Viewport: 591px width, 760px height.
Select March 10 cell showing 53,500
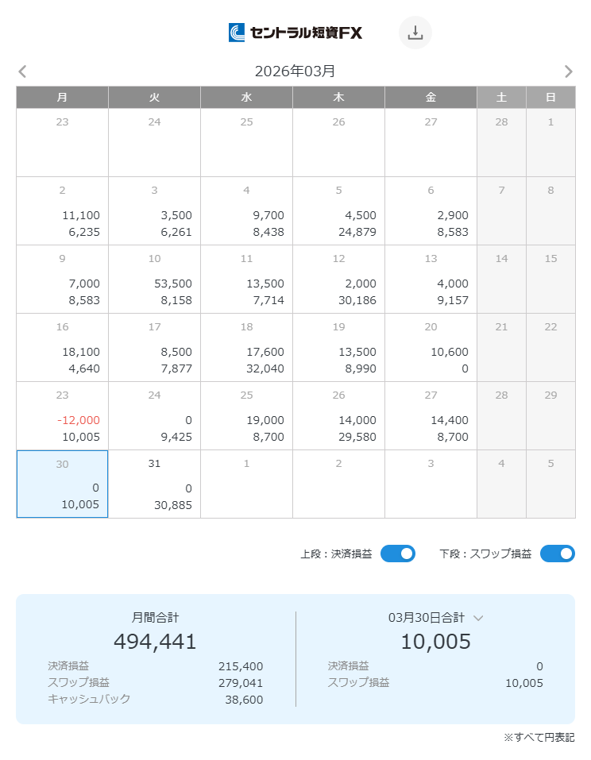click(x=154, y=280)
